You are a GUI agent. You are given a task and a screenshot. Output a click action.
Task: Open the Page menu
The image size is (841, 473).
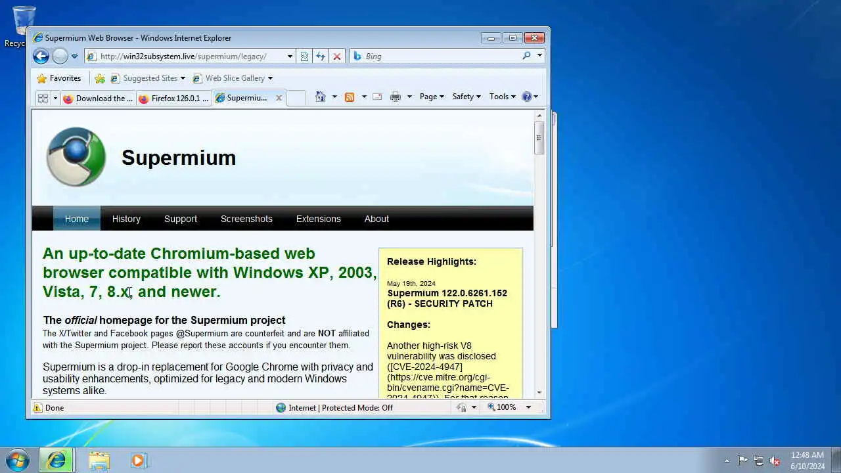click(432, 97)
